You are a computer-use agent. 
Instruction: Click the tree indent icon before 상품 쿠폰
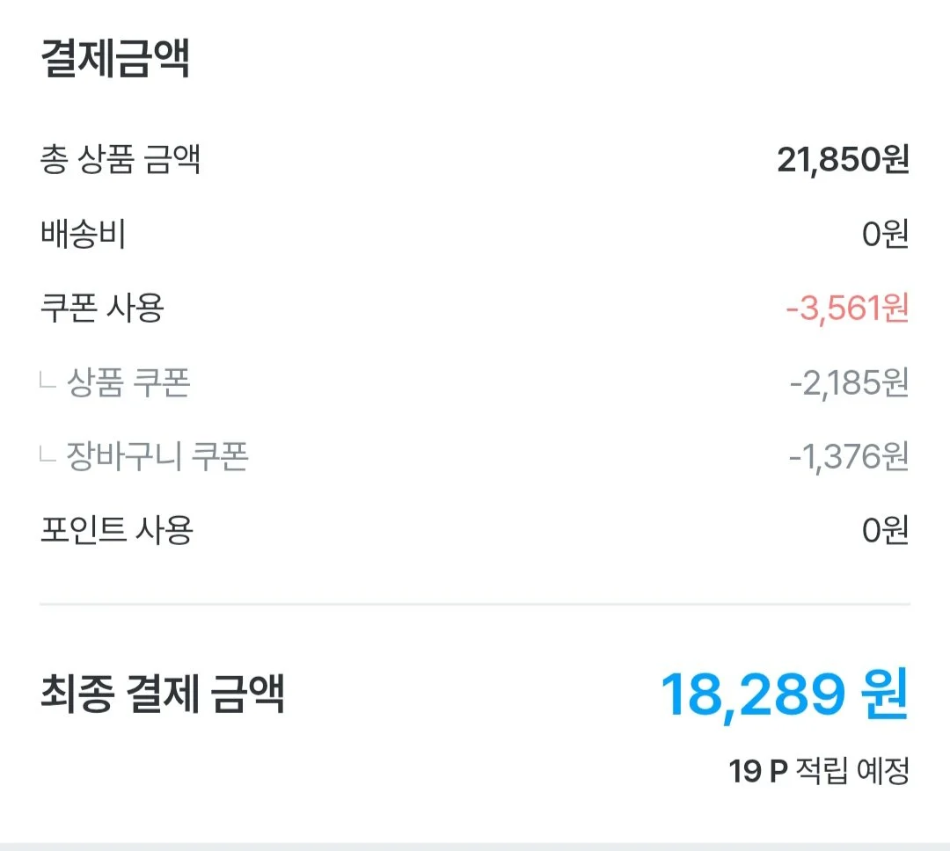(x=47, y=381)
